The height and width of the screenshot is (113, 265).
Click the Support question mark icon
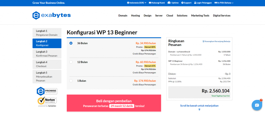(182, 3)
